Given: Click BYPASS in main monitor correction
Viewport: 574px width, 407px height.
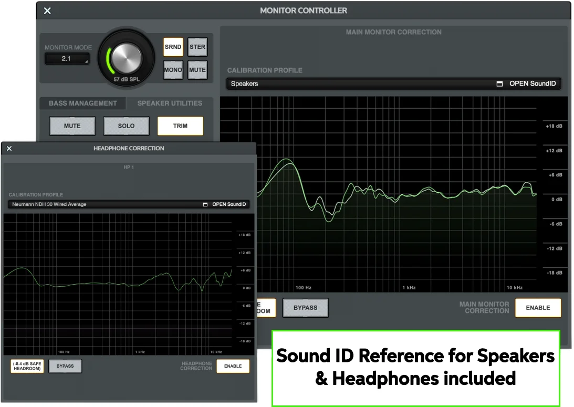Looking at the screenshot, I should [306, 308].
